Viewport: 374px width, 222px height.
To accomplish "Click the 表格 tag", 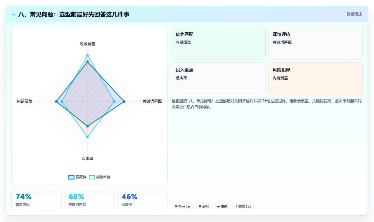I will [204, 206].
